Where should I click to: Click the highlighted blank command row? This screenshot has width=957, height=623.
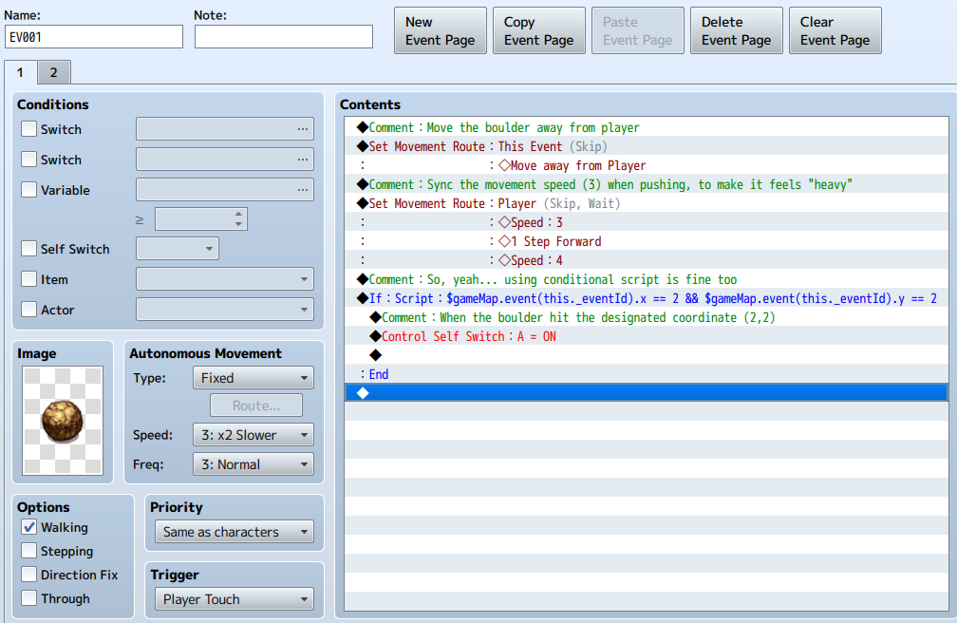[x=647, y=393]
